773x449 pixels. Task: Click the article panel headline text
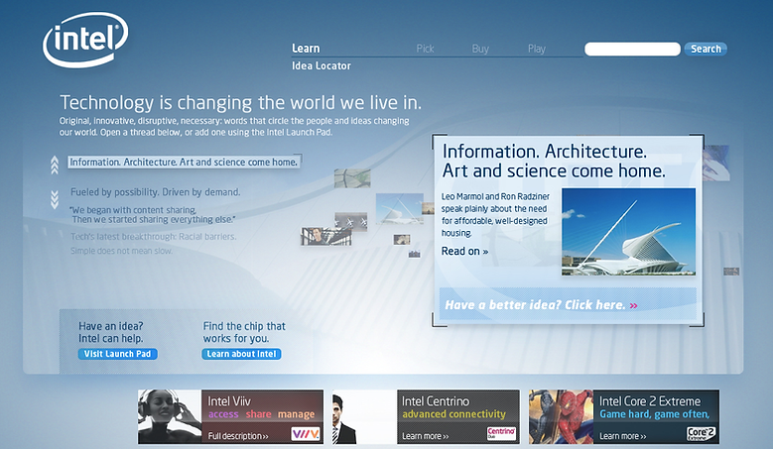point(554,161)
